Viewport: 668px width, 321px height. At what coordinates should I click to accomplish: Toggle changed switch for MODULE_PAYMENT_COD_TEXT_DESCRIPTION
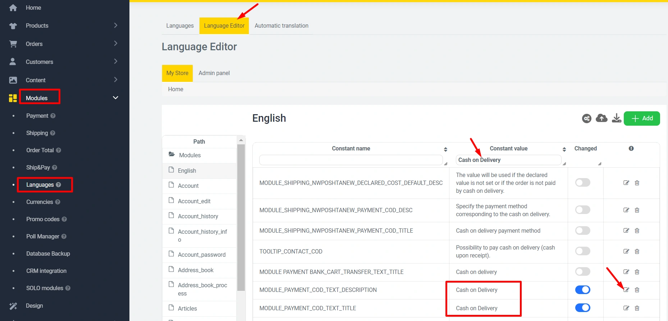pos(582,290)
